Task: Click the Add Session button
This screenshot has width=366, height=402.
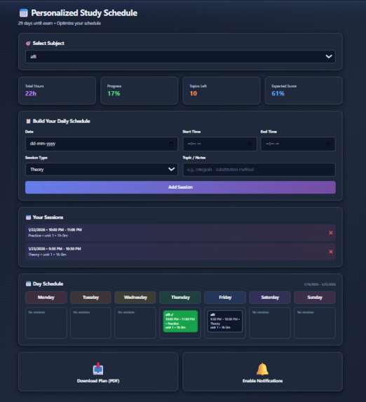Action: 180,187
